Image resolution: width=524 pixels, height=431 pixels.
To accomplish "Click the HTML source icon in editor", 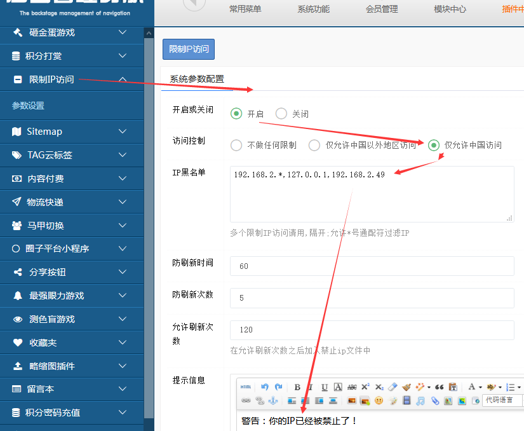I will 245,387.
